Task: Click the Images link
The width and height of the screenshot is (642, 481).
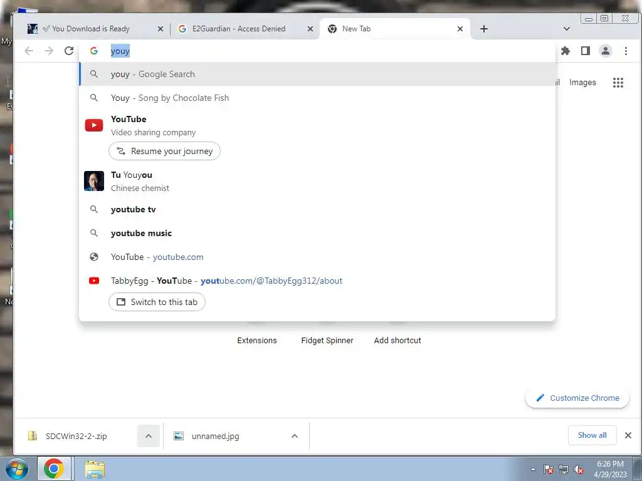Action: click(582, 82)
